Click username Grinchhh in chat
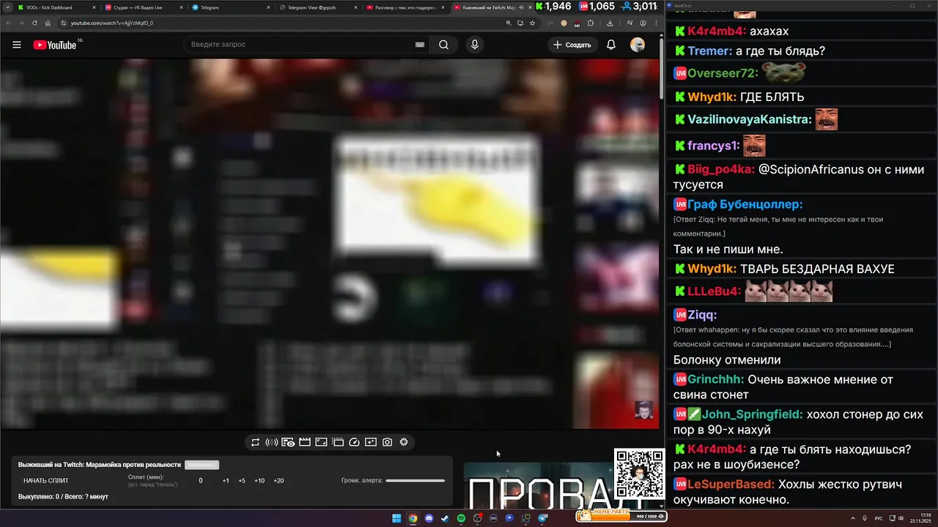 pos(716,380)
